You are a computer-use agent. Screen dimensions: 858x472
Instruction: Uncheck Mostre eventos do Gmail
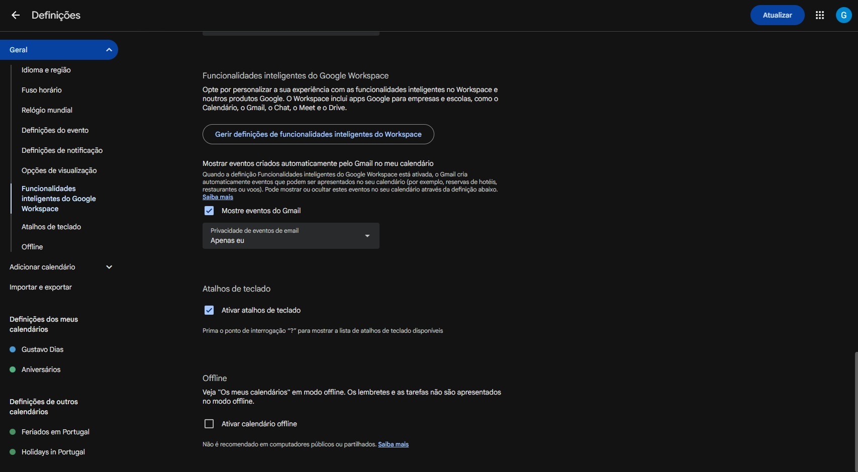209,211
